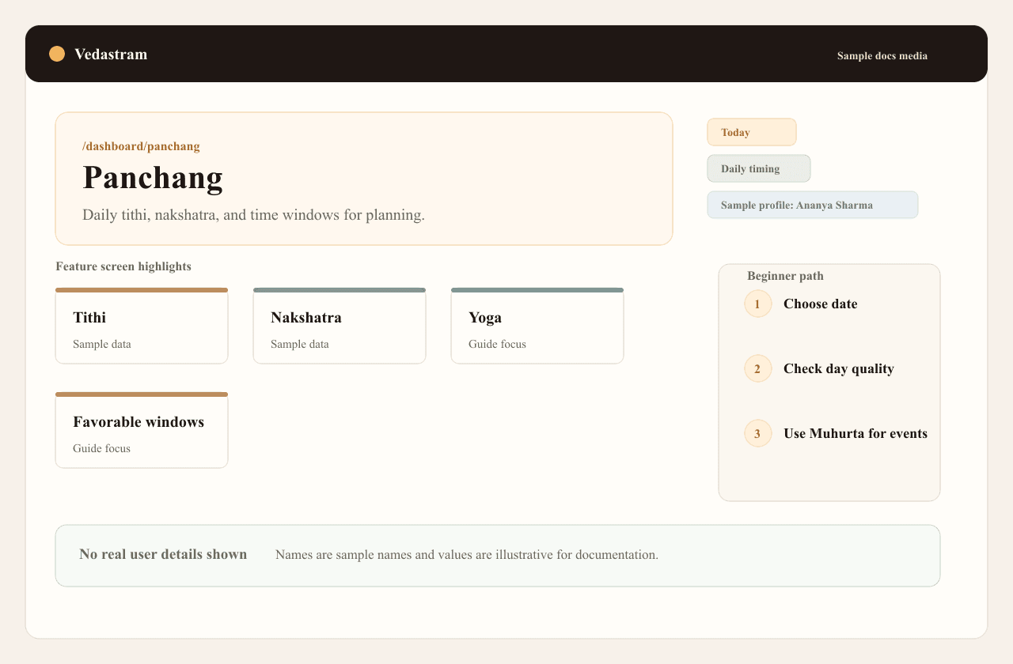Click the daily tithi description subtitle

coord(253,215)
